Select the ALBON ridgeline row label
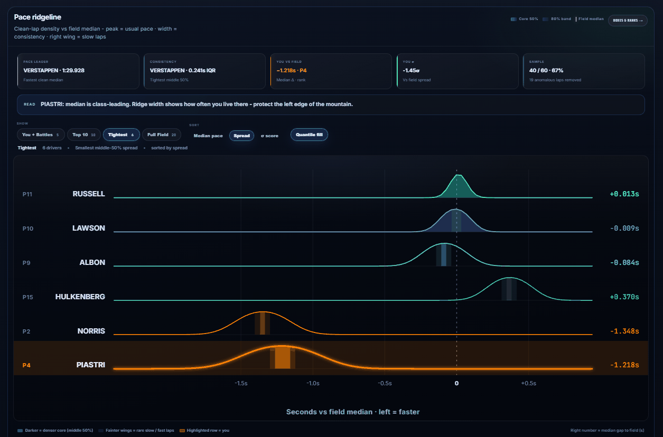Image resolution: width=663 pixels, height=437 pixels. click(92, 262)
